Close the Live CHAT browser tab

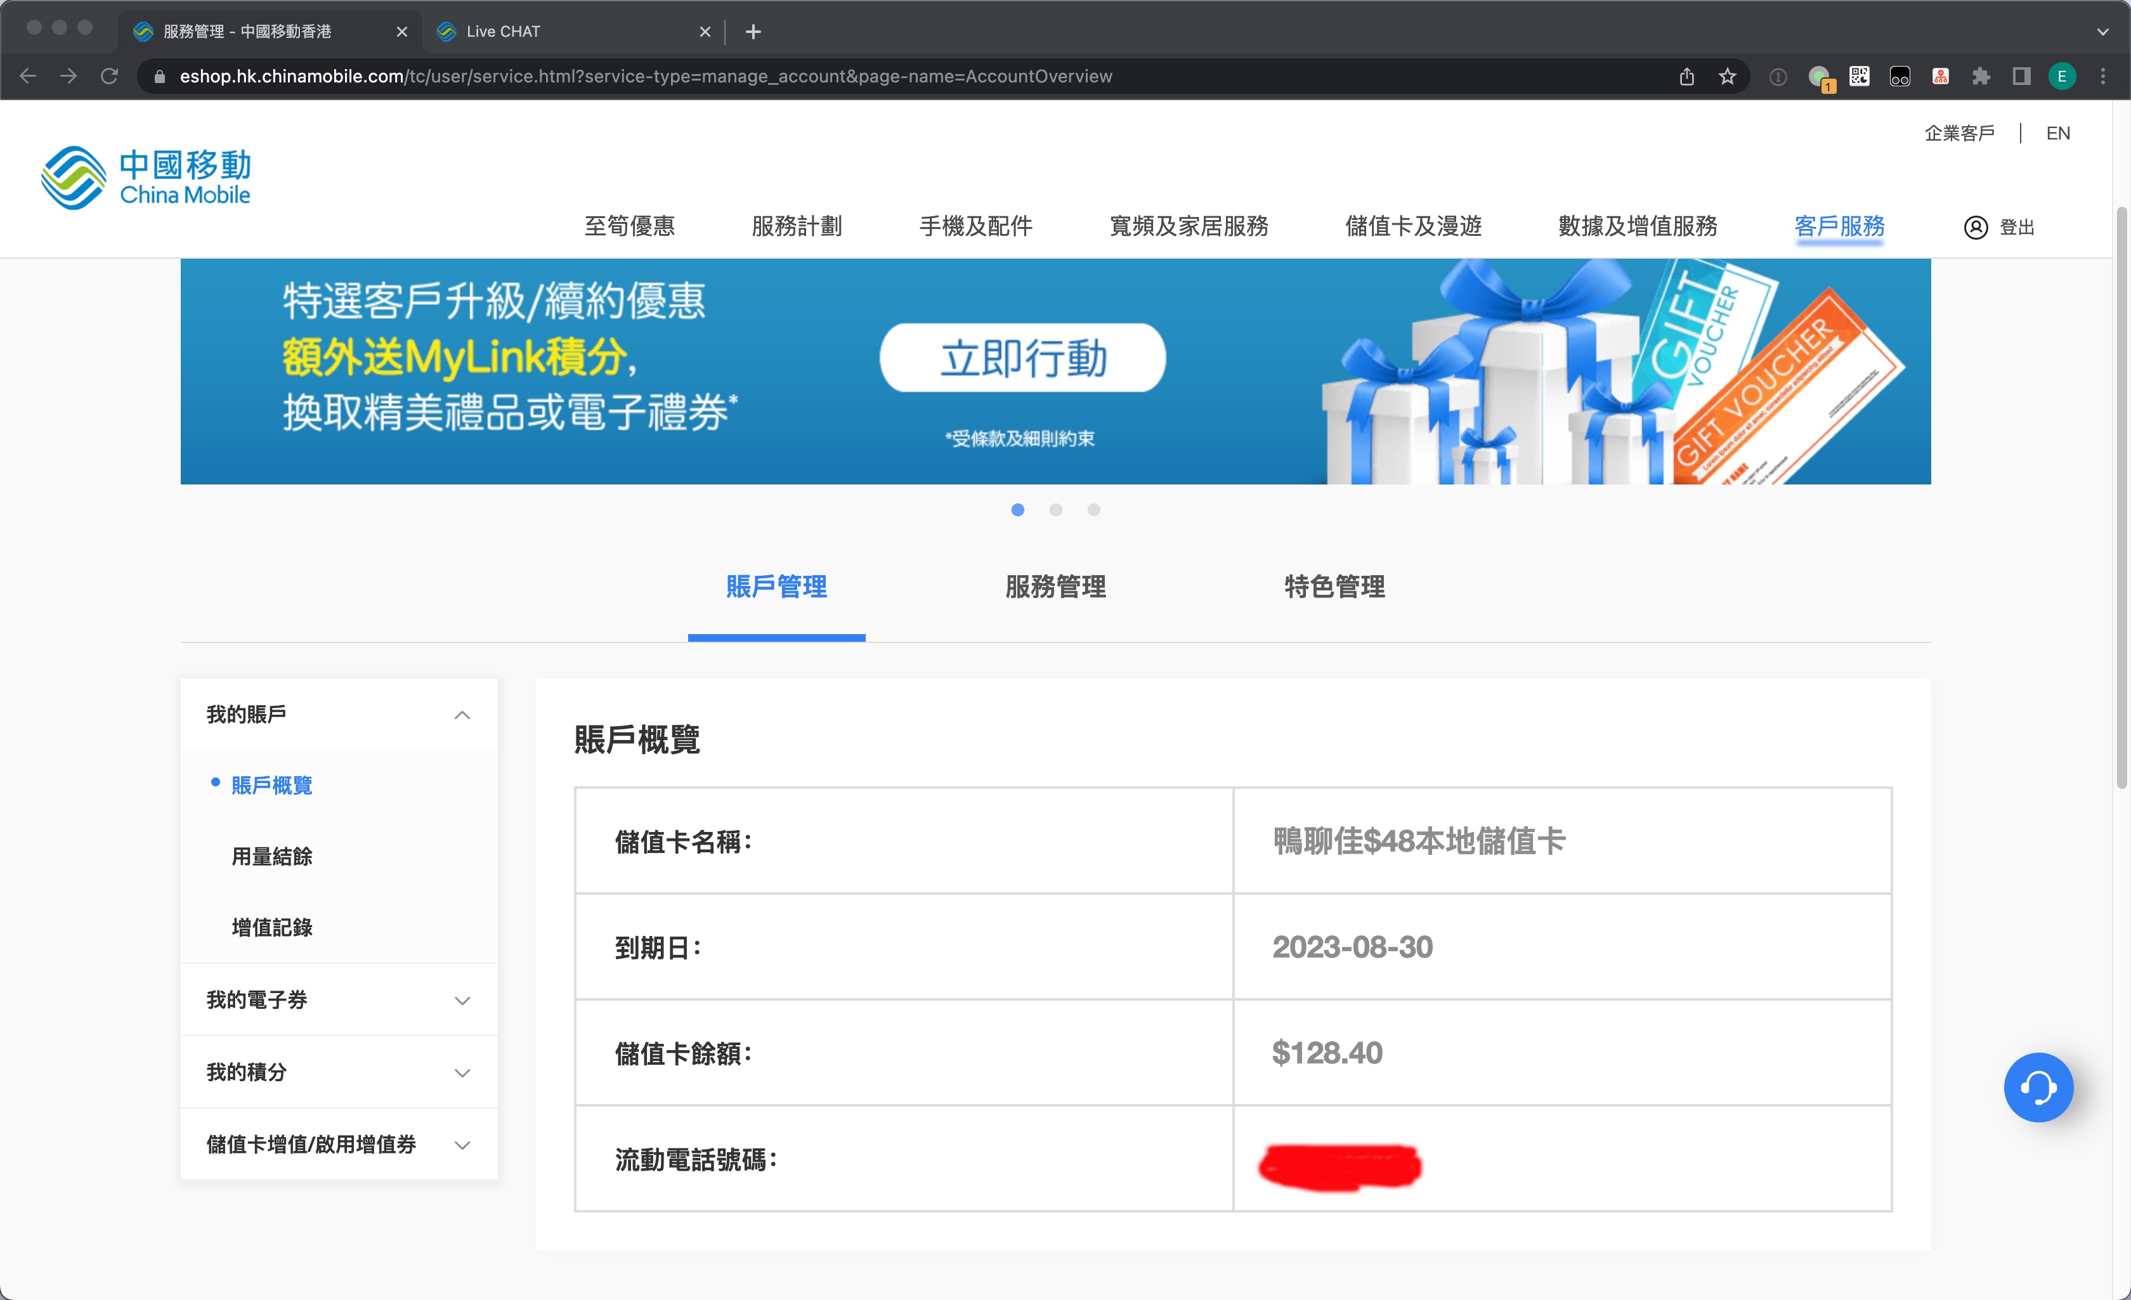click(705, 32)
